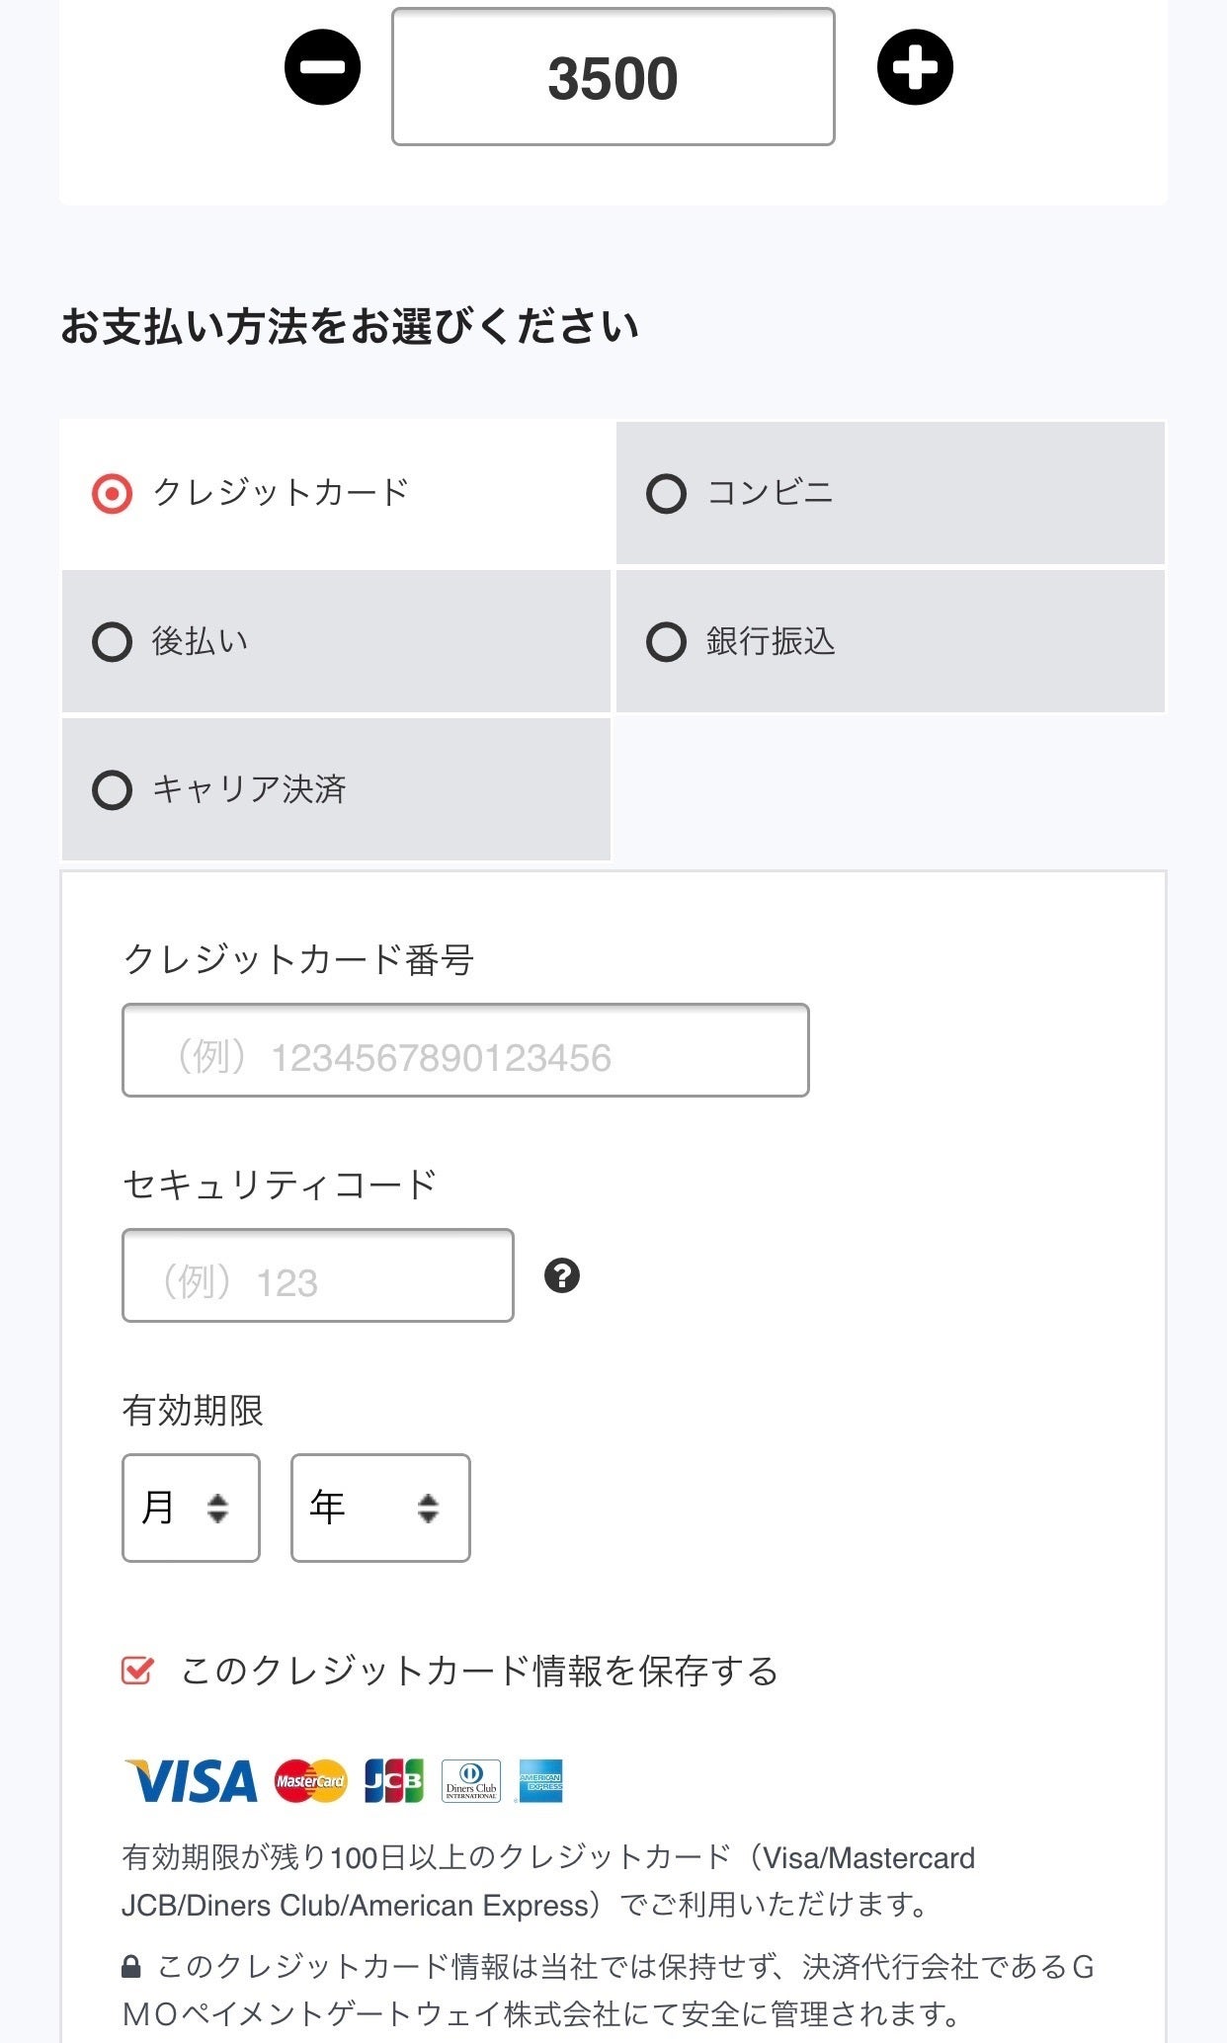Click the plus icon to increase amount
1227x2043 pixels.
pyautogui.click(x=915, y=67)
